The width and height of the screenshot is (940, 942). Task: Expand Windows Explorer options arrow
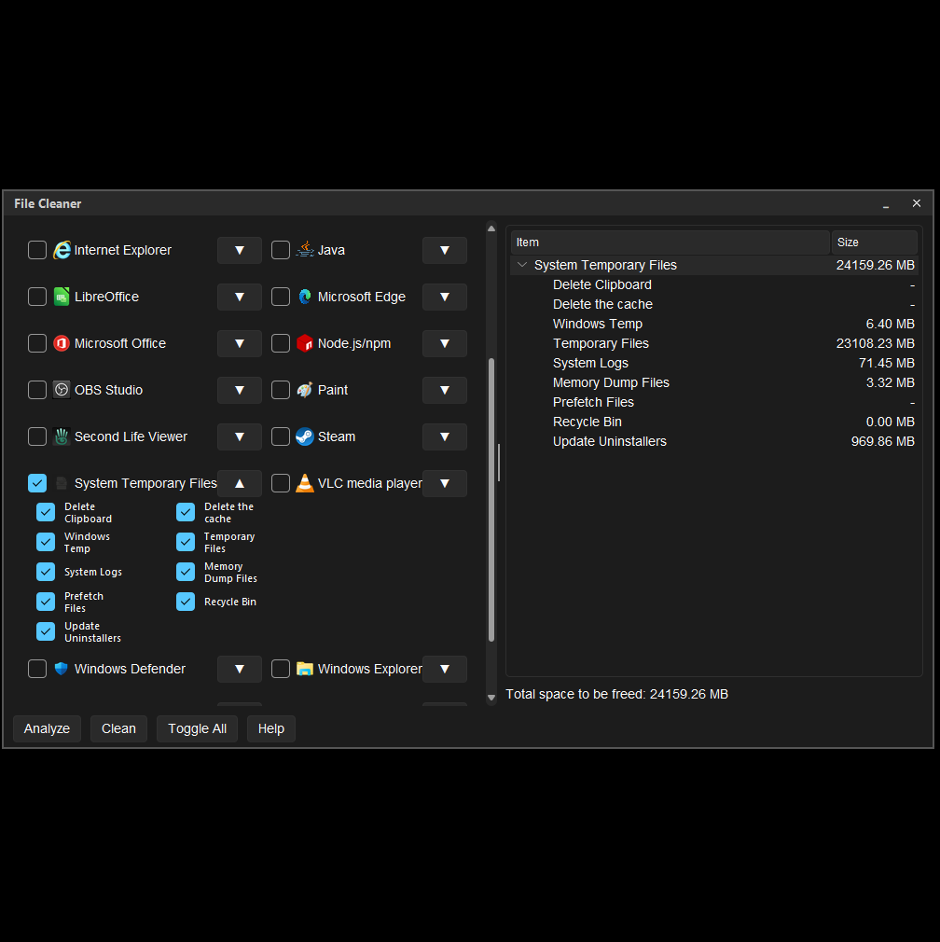[x=445, y=669]
